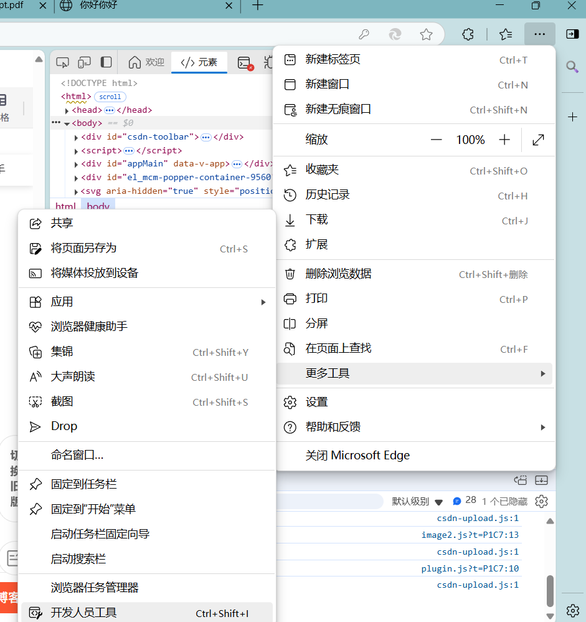Expand 帮助和反馈 submenu

414,427
